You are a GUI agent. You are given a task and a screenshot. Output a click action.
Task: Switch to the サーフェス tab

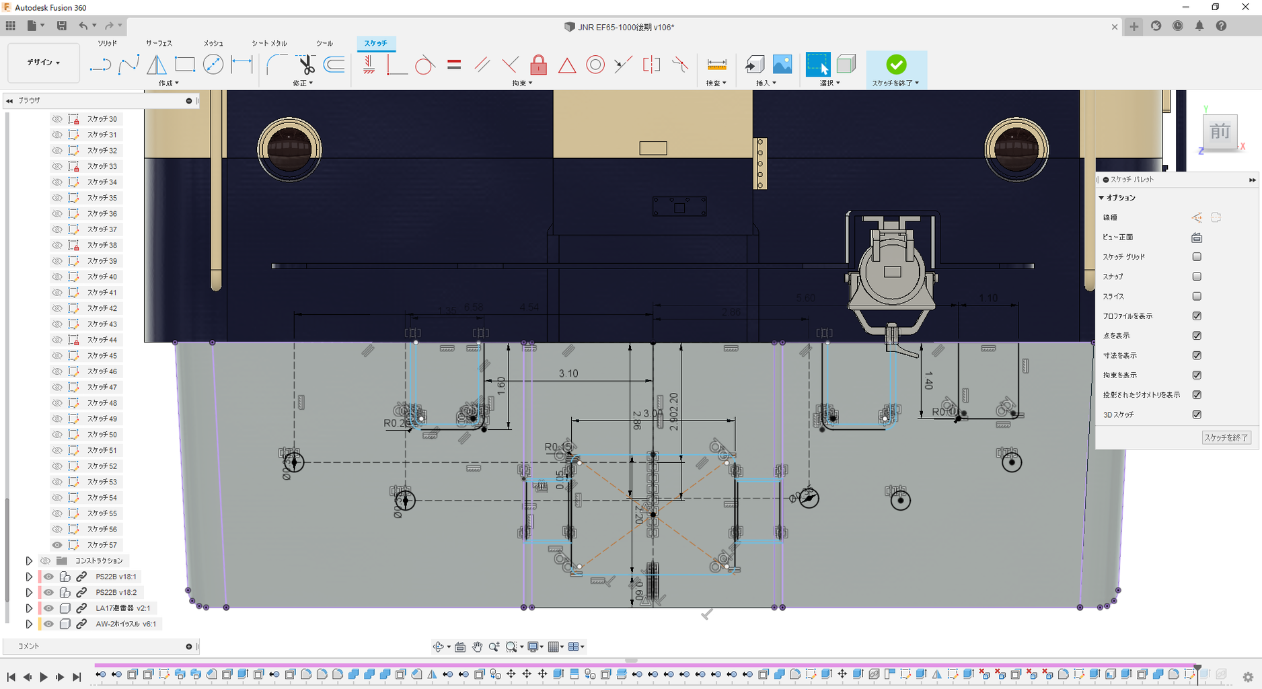[159, 43]
